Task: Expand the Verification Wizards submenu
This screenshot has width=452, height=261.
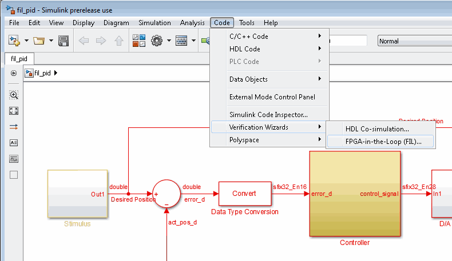Action: click(269, 127)
